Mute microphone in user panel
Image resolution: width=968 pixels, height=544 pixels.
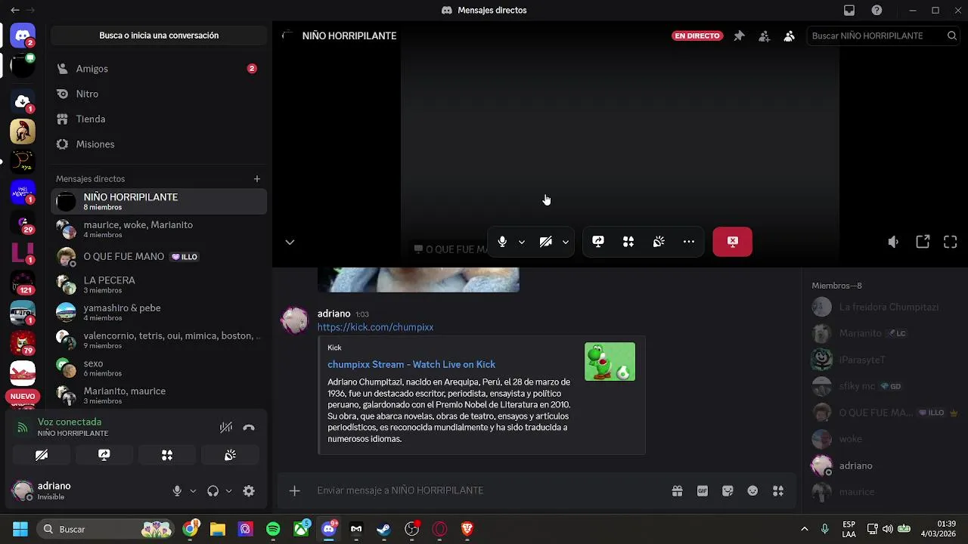click(177, 491)
